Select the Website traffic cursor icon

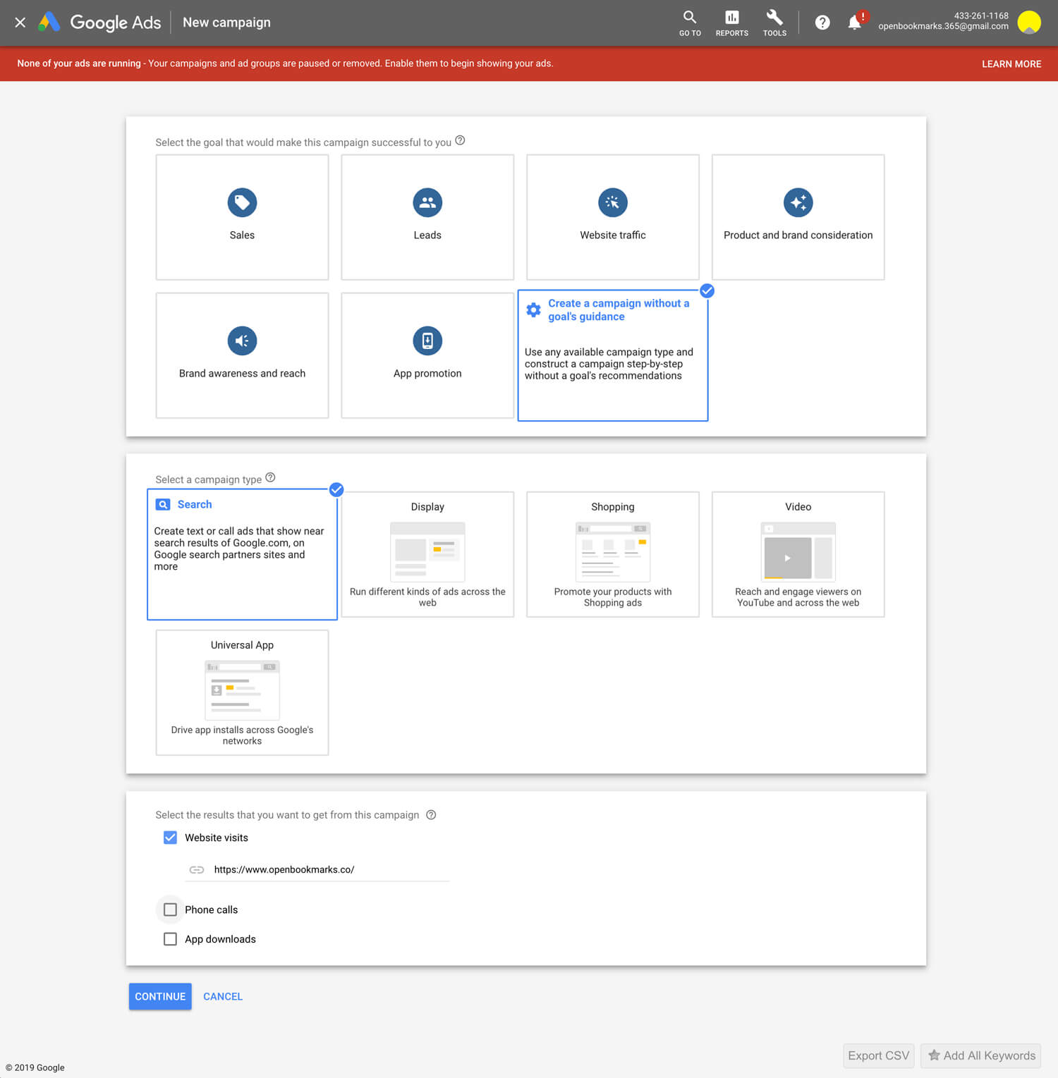613,202
